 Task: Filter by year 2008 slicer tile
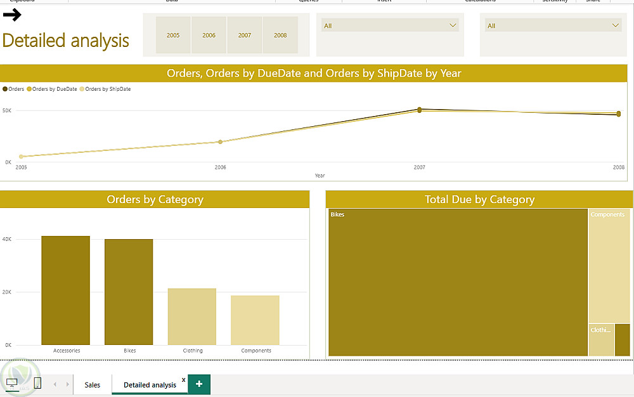280,35
